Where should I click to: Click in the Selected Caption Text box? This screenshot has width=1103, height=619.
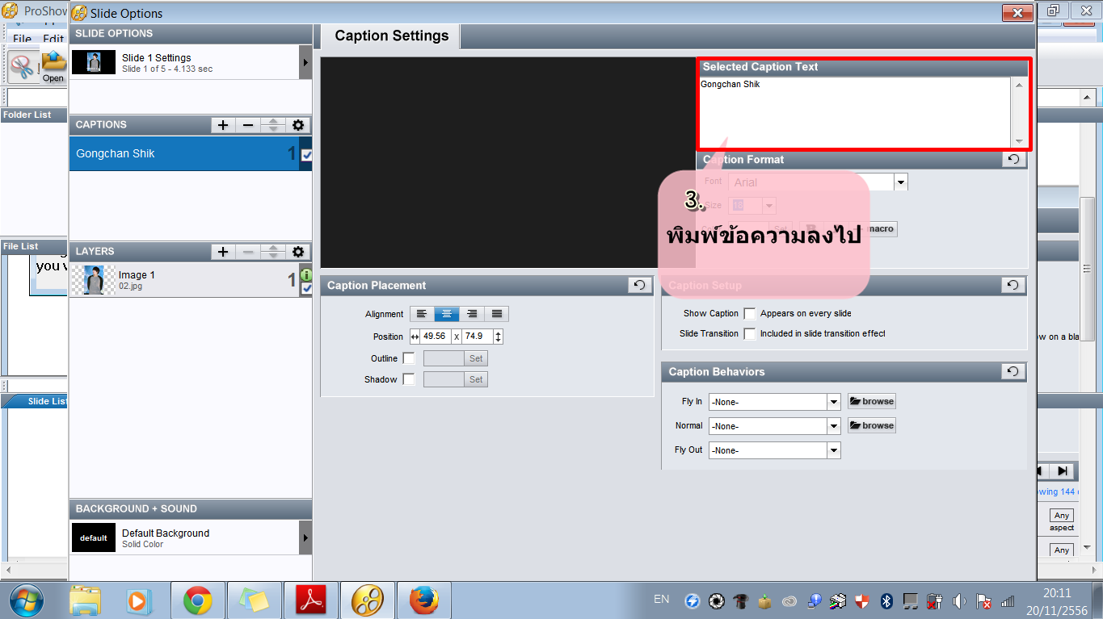tap(855, 112)
